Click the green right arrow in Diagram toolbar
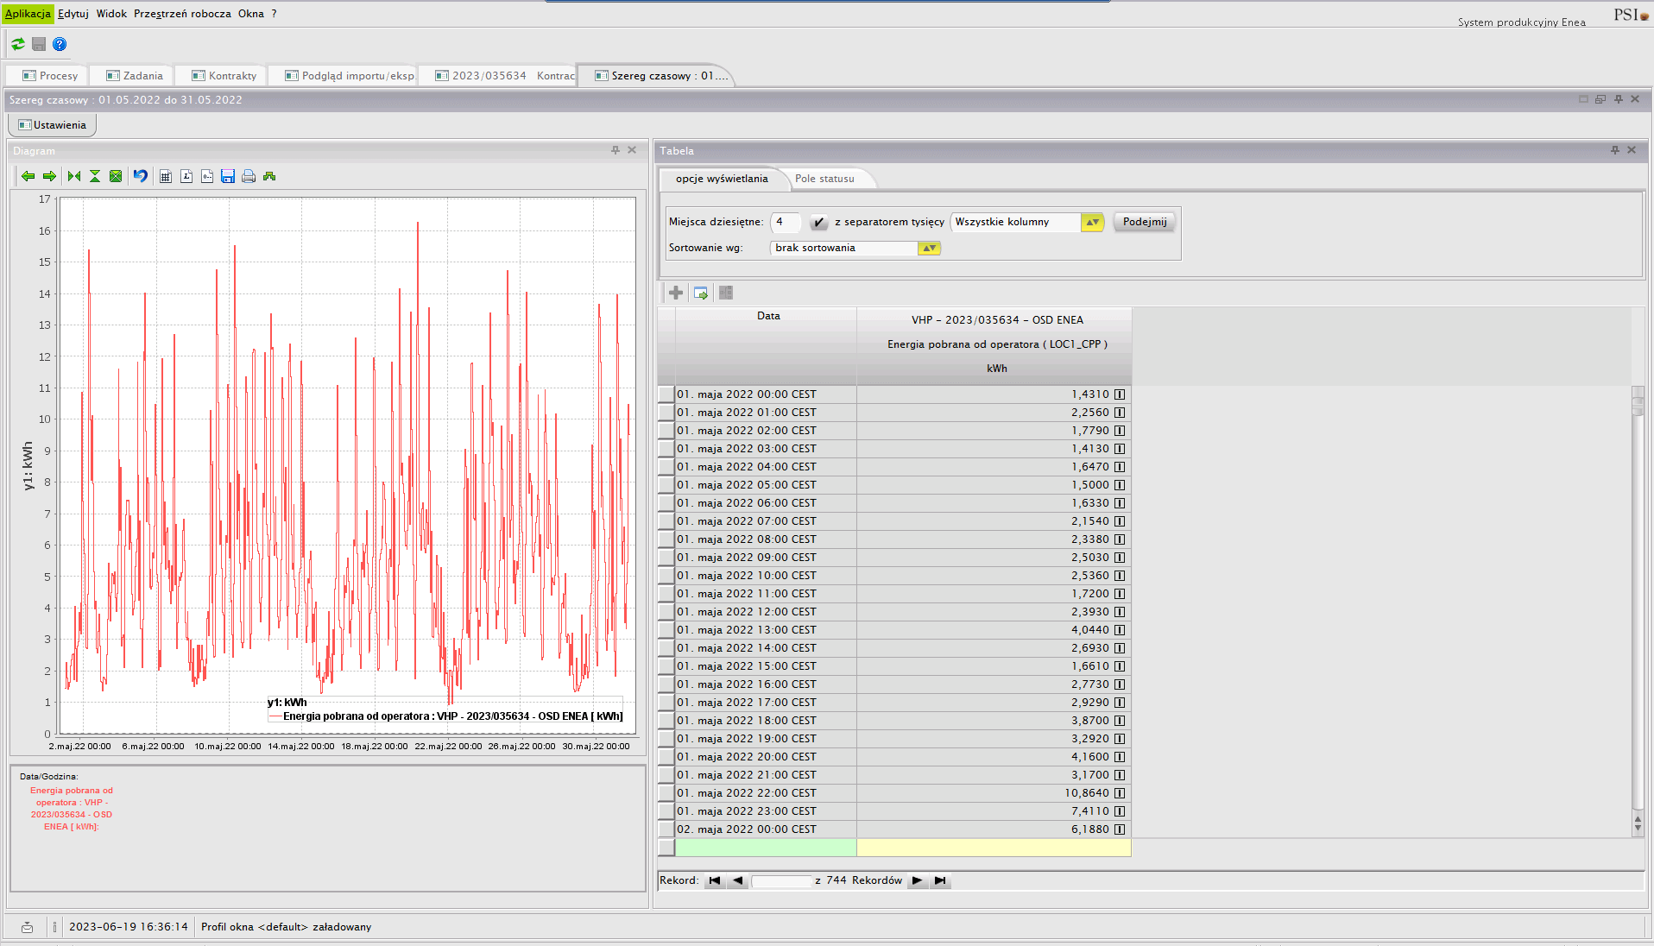1654x946 pixels. [49, 176]
